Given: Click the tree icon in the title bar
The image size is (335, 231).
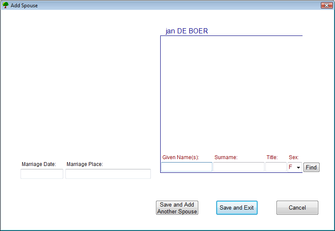Looking at the screenshot, I should [x=5, y=5].
